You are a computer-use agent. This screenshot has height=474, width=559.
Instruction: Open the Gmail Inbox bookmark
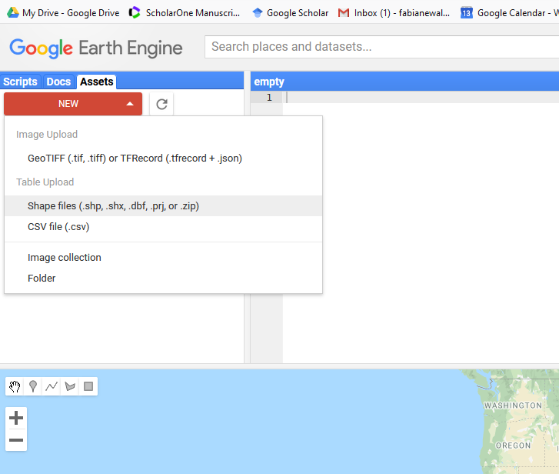(x=394, y=13)
